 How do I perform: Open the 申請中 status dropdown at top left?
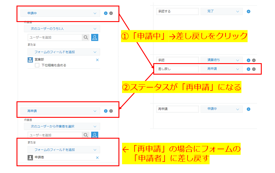tap(60, 13)
